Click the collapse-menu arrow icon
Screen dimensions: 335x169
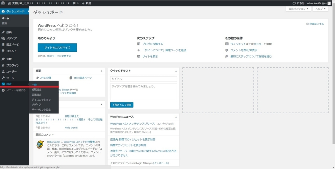3,90
